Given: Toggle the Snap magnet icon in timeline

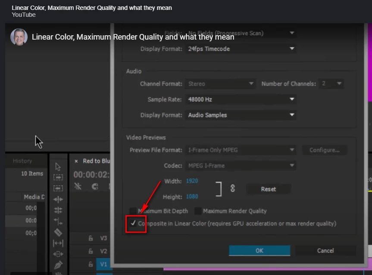Looking at the screenshot, I should click(x=95, y=186).
